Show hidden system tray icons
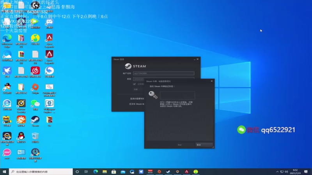Image resolution: width=312 pixels, height=175 pixels. coord(277,171)
